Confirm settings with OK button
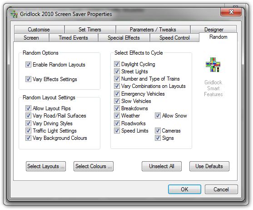The width and height of the screenshot is (253, 210). (184, 190)
